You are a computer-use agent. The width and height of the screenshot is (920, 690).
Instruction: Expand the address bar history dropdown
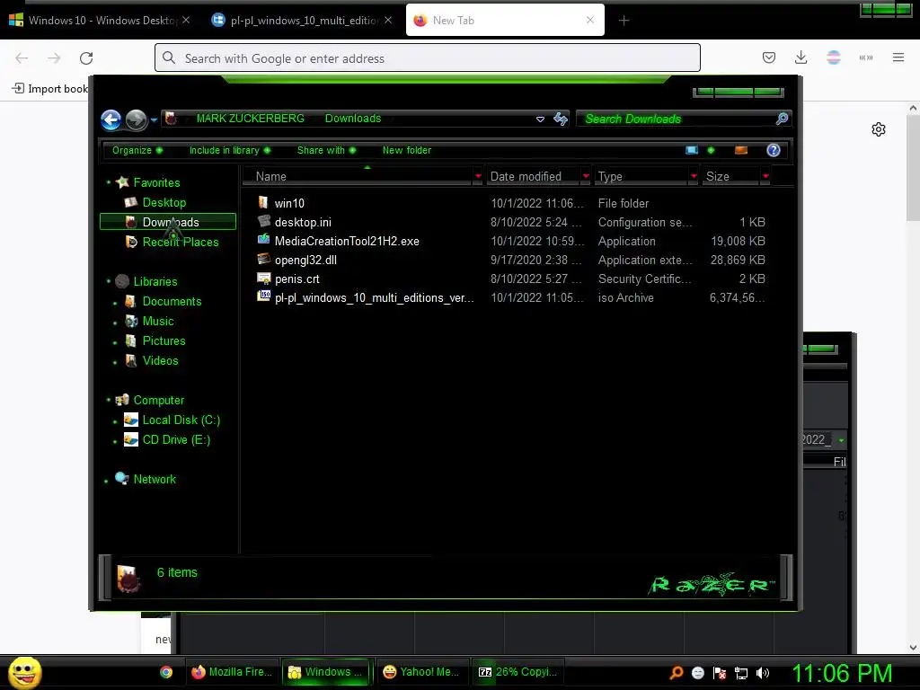(x=540, y=119)
